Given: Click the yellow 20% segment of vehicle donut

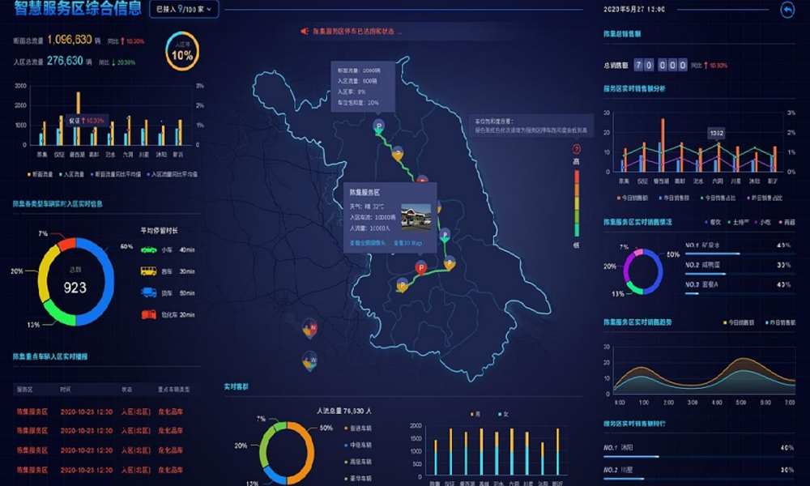Looking at the screenshot, I should (x=46, y=274).
